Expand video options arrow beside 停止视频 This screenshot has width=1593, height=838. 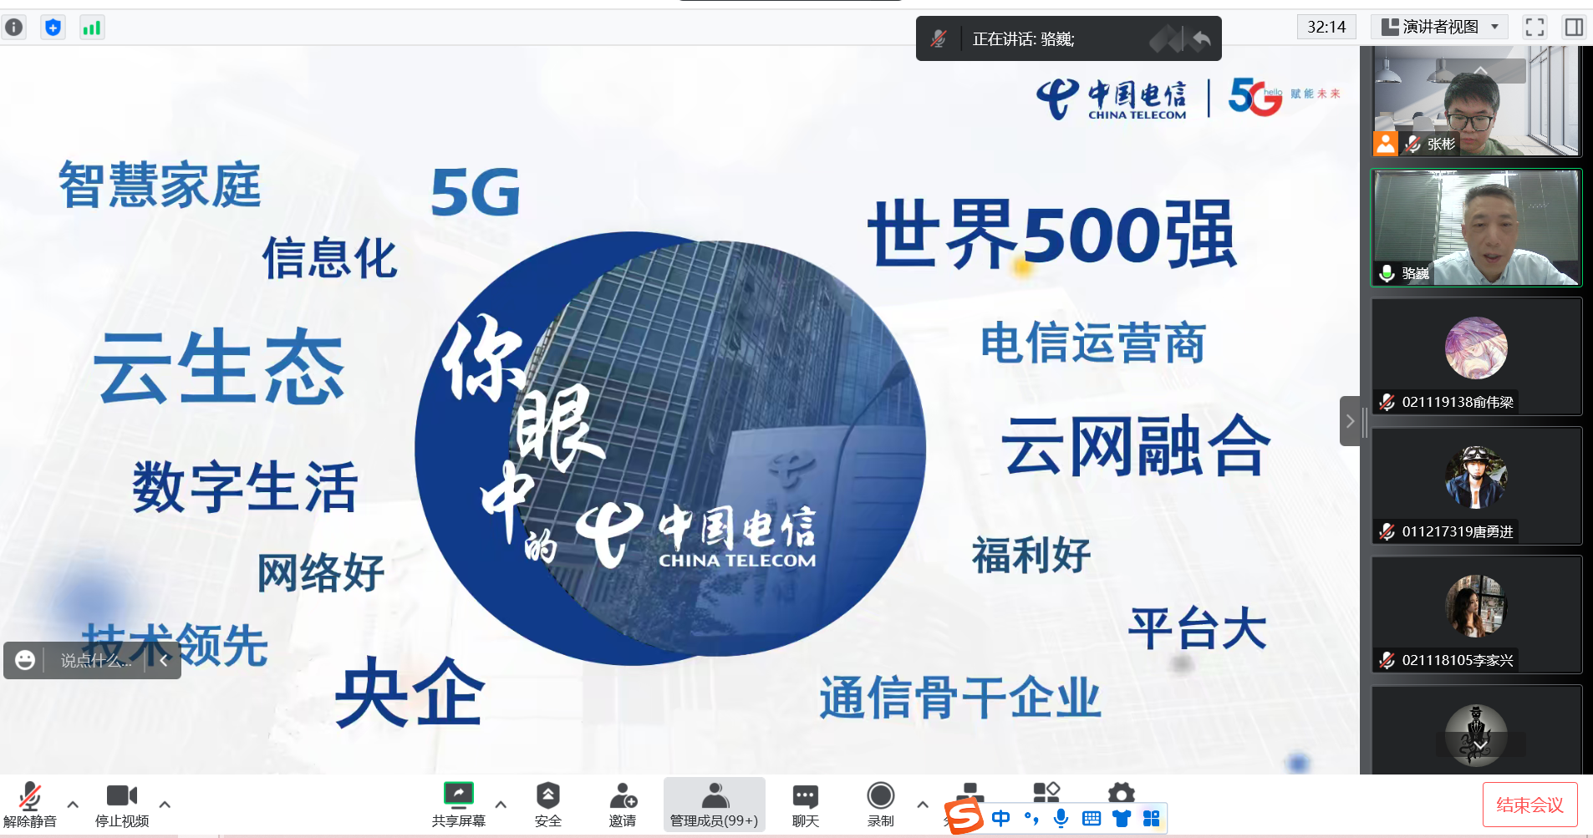coord(165,805)
